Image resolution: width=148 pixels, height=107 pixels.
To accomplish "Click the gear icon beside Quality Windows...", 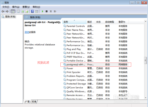I will point(65,91).
